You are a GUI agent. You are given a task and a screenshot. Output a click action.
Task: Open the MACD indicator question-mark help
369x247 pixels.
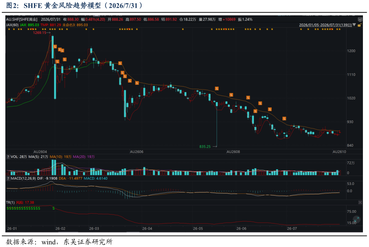tap(8, 178)
